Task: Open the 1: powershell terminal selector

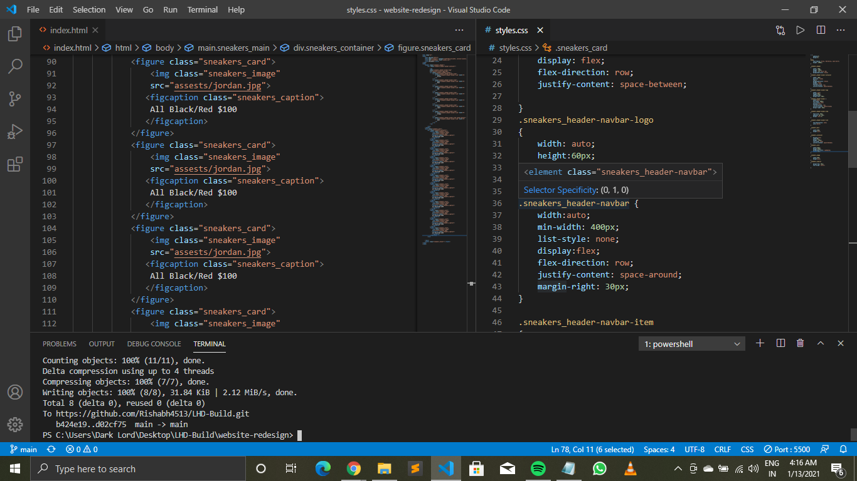Action: click(691, 343)
